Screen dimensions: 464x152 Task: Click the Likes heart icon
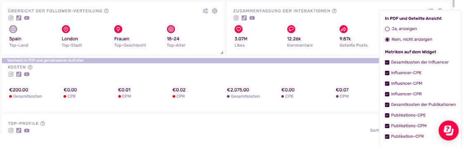click(x=238, y=29)
